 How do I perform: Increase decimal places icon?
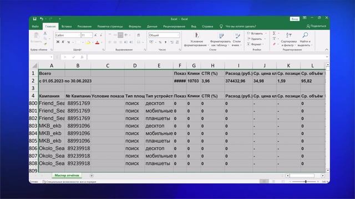click(172, 42)
